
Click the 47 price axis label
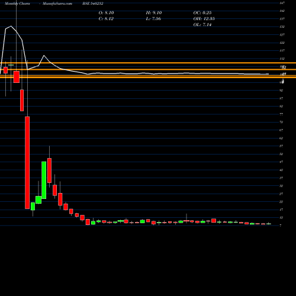[x=281, y=162]
